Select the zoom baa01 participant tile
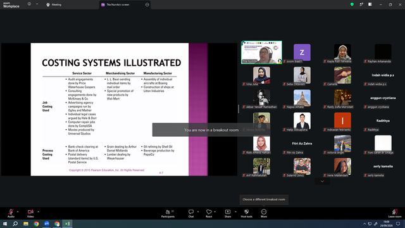This screenshot has height=228, width=405. (x=302, y=52)
